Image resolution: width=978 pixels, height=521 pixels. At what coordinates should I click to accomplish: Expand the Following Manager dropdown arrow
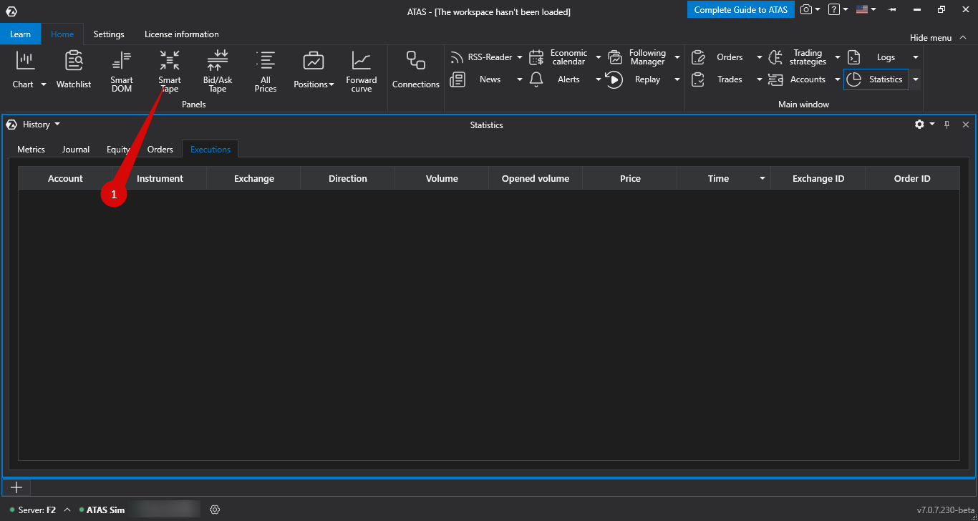coord(677,57)
